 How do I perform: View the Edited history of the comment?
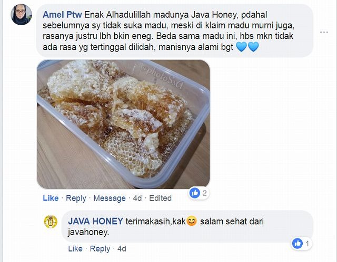tap(160, 198)
